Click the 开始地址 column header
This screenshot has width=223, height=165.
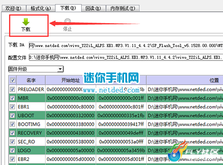(x=70, y=80)
